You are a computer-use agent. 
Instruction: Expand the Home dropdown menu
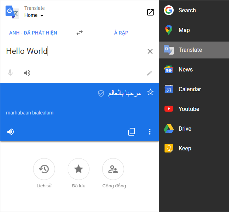point(34,15)
